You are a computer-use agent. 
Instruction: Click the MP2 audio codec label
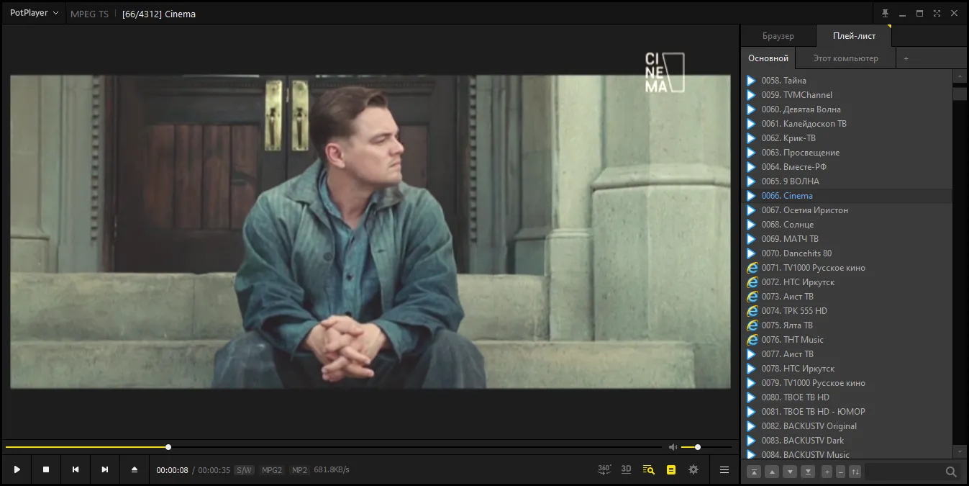[299, 470]
